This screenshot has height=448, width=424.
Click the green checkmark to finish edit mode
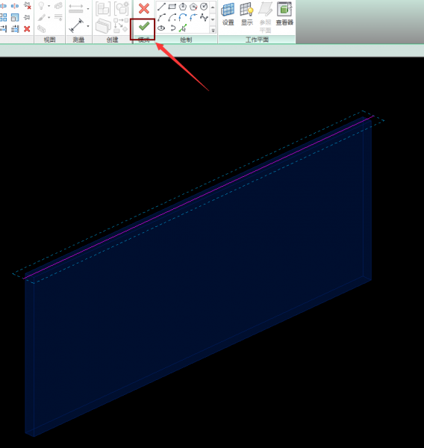tap(144, 27)
